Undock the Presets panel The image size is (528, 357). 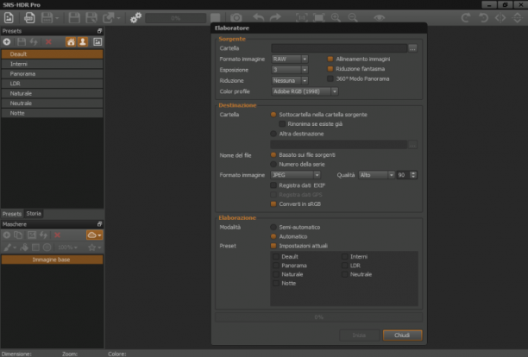pyautogui.click(x=99, y=31)
